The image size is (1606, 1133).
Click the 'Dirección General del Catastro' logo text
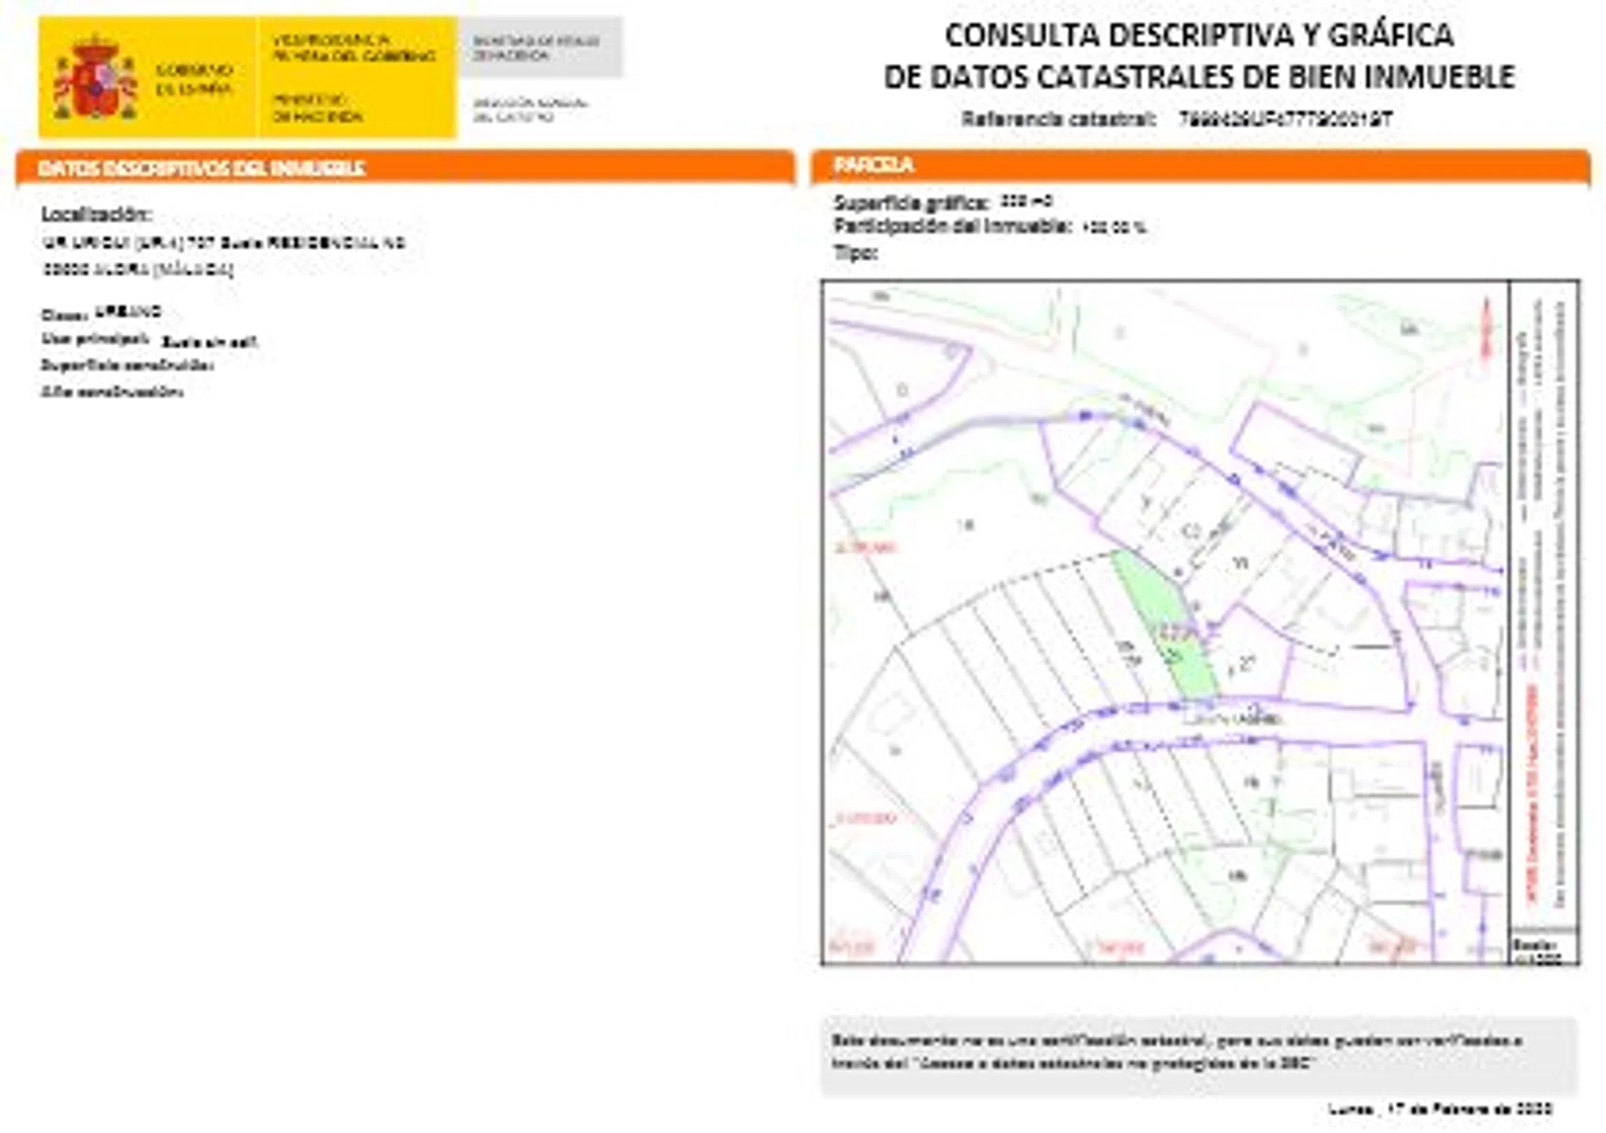pyautogui.click(x=529, y=110)
